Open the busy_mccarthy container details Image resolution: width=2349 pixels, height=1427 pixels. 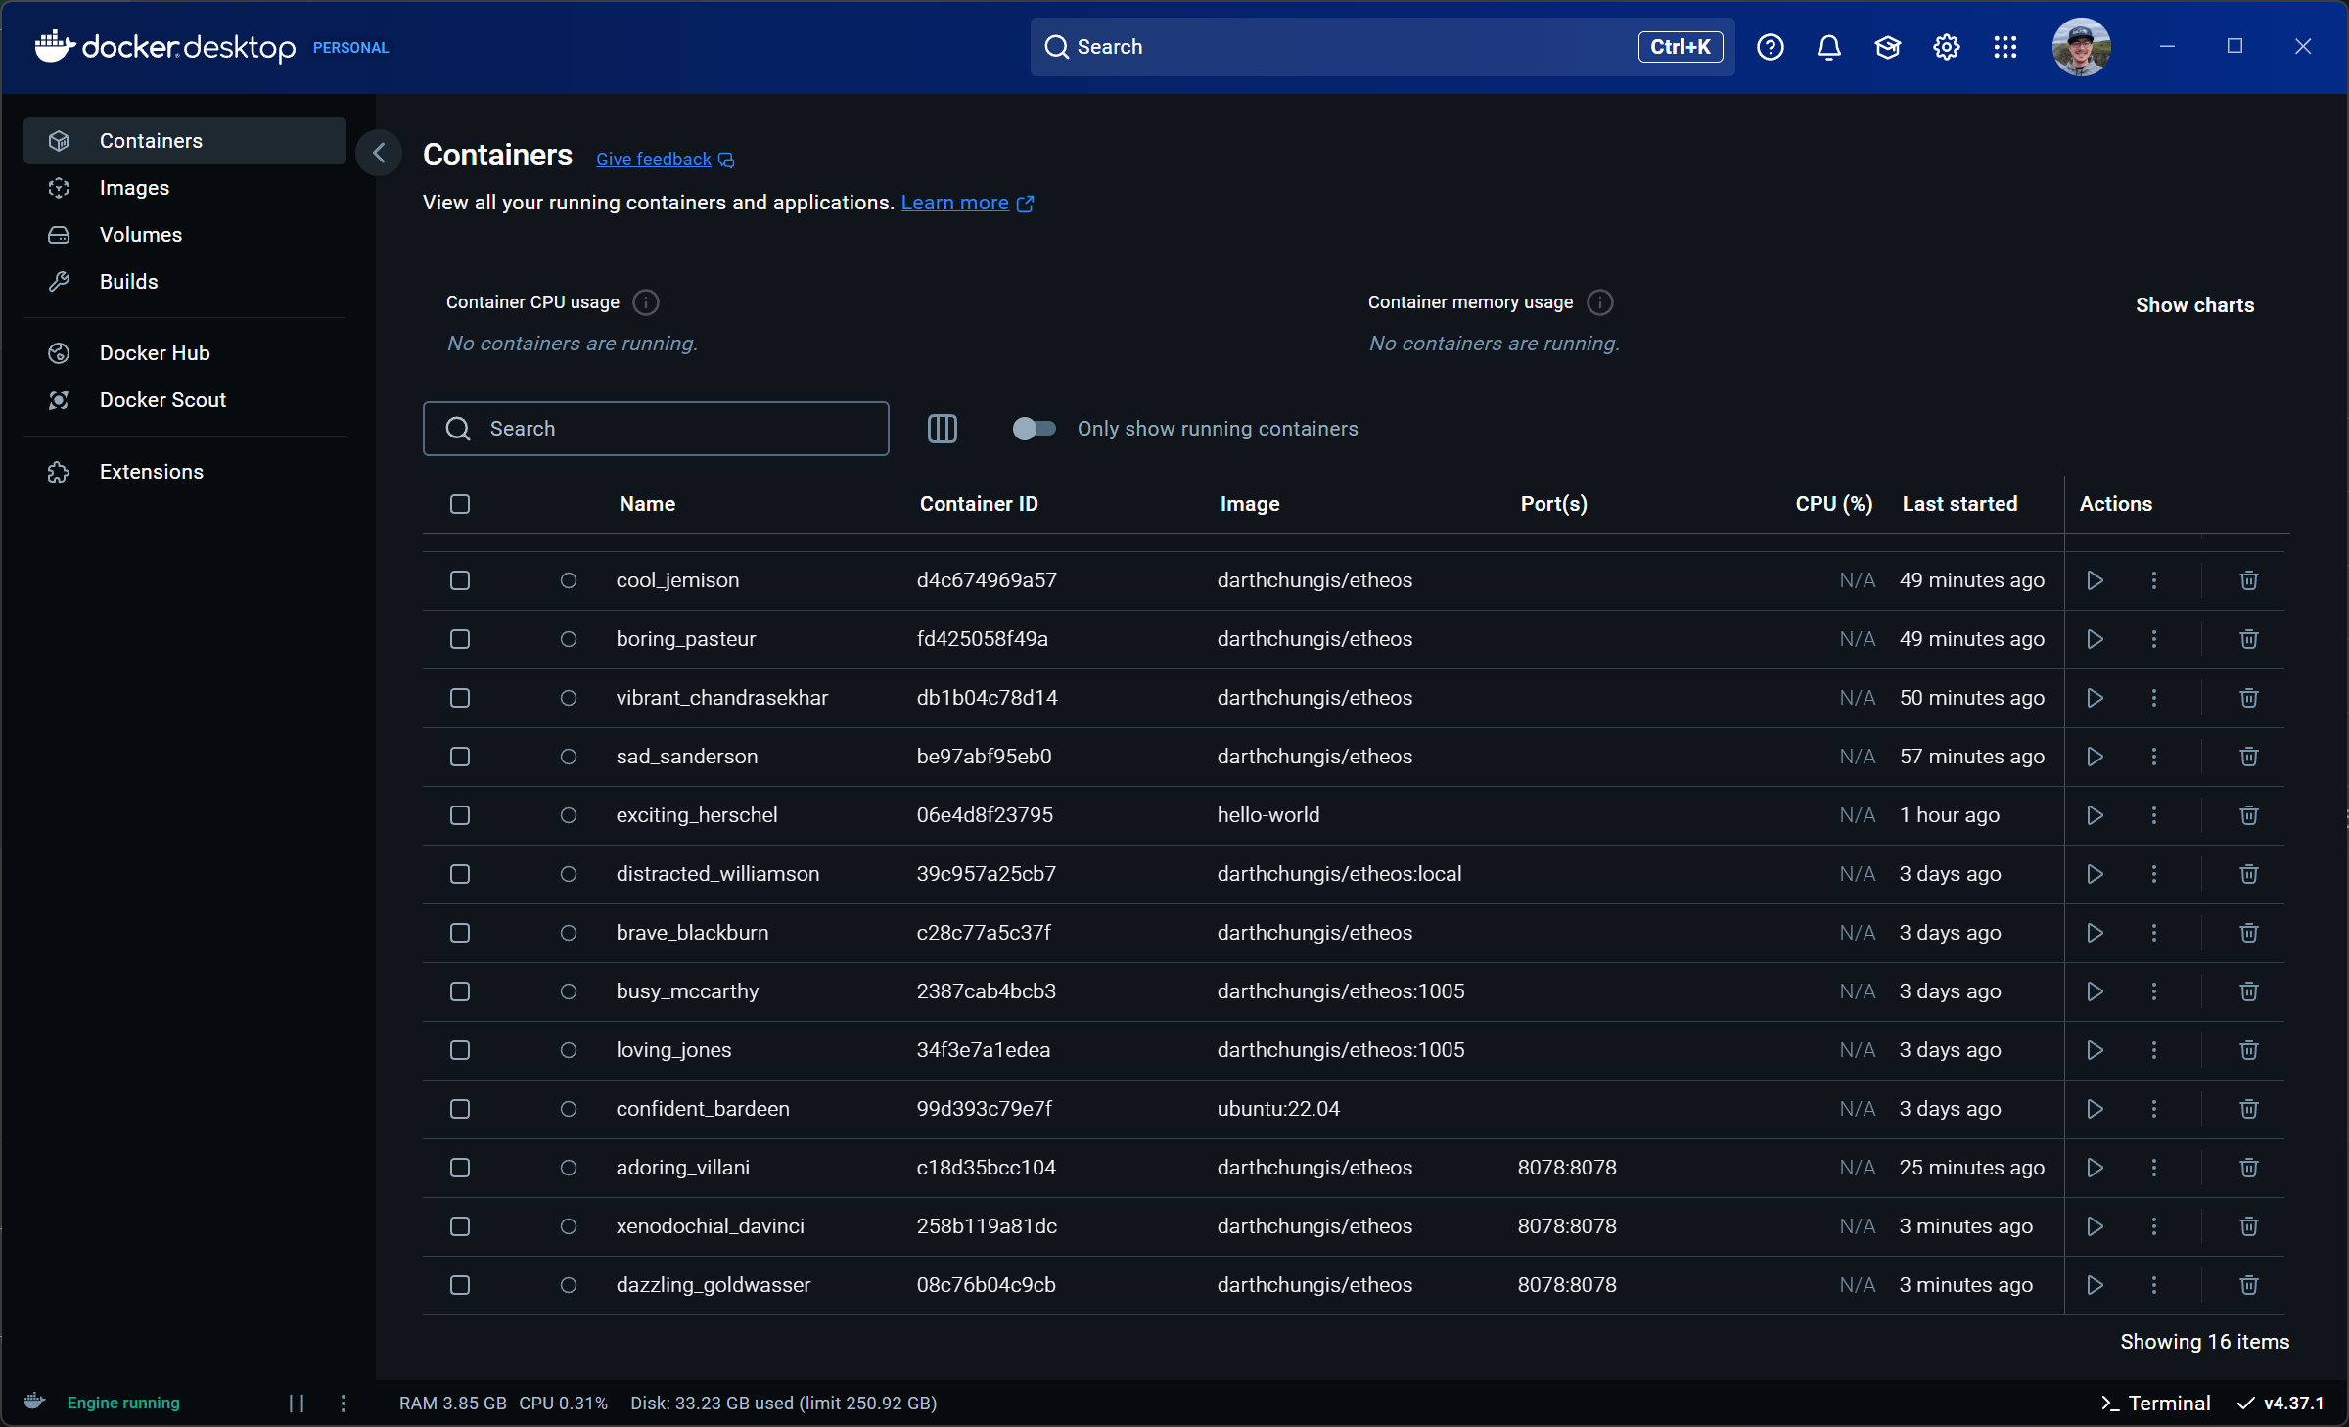pos(687,991)
